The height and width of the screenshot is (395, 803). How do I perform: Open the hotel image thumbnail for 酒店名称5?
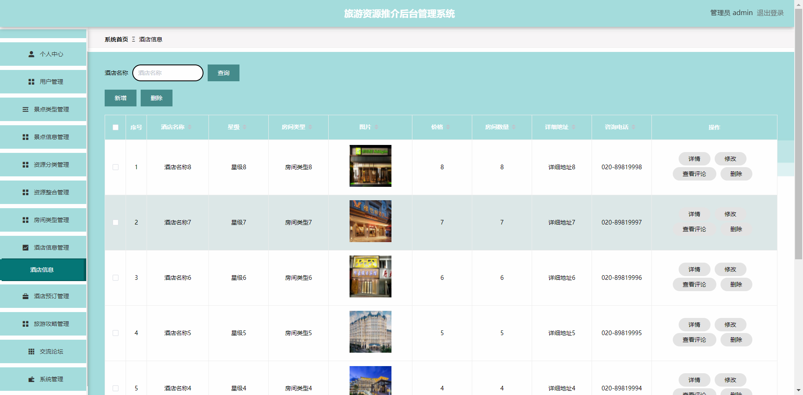coord(371,332)
